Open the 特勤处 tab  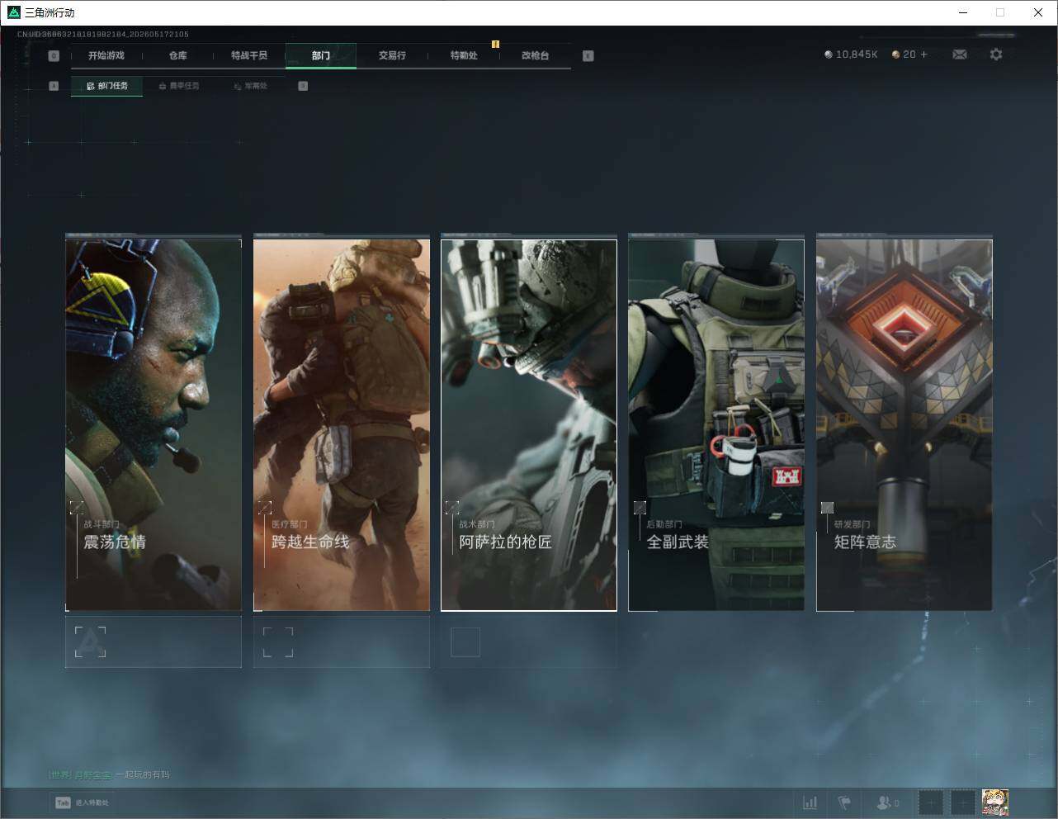(x=464, y=55)
